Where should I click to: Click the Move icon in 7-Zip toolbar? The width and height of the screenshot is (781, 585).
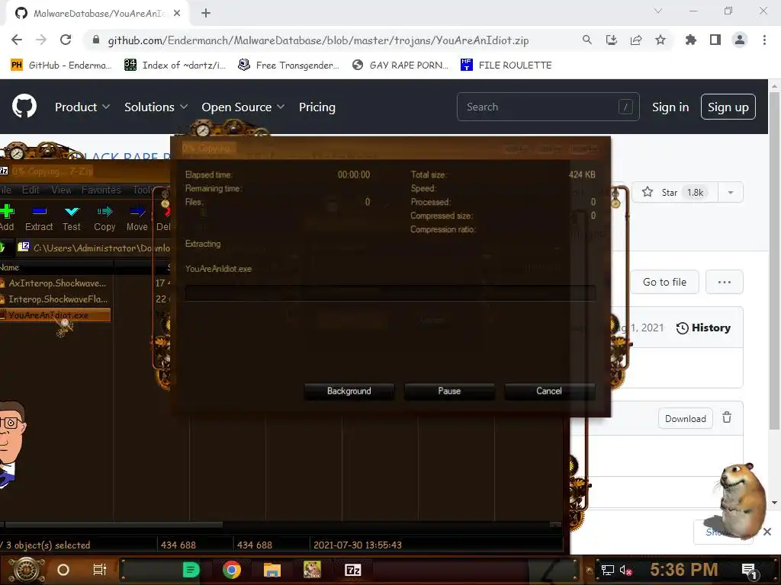click(x=137, y=212)
